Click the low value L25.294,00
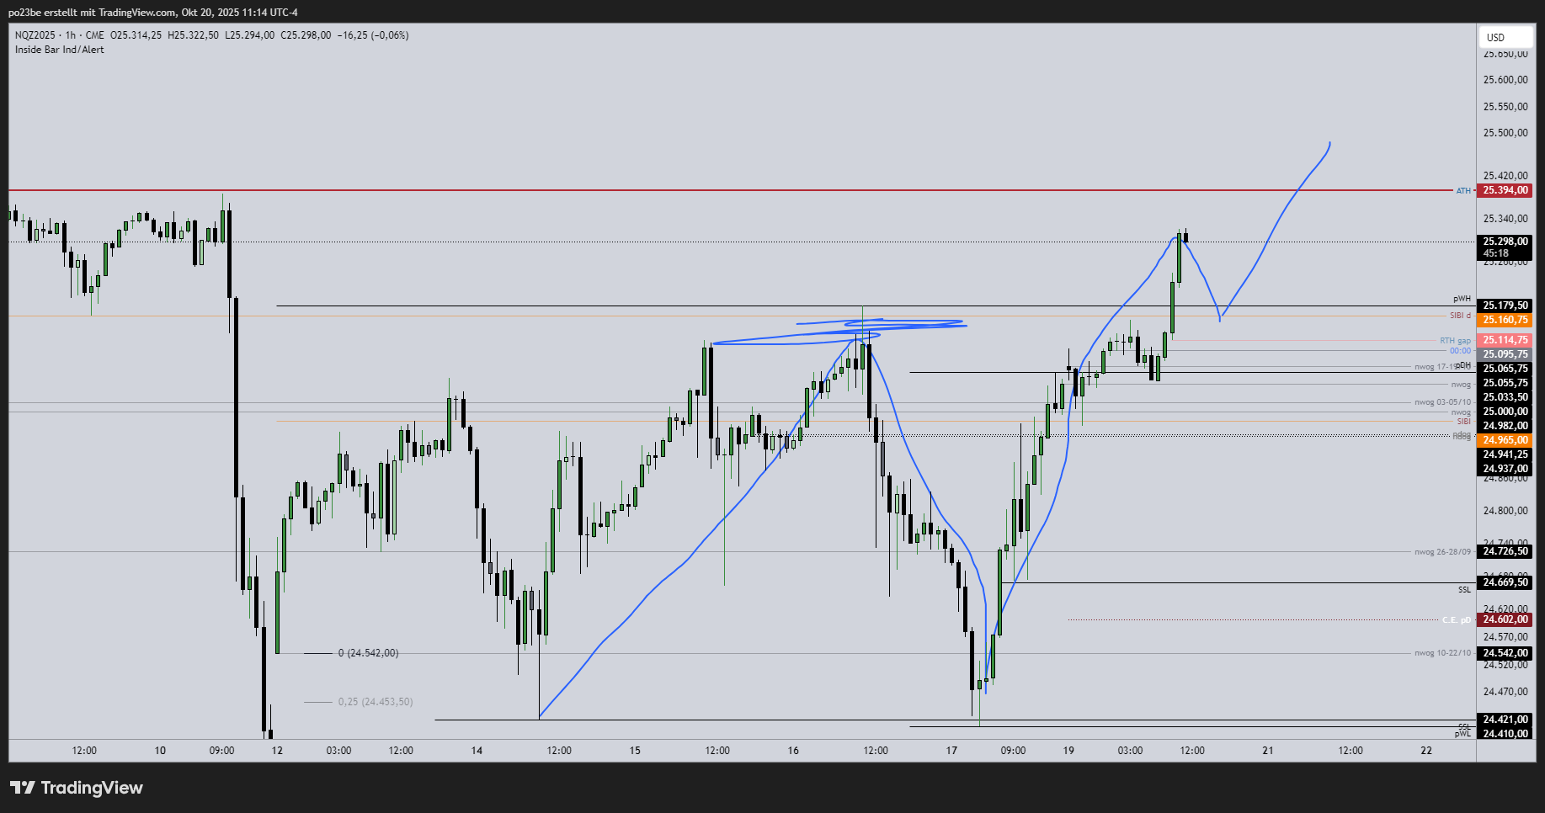Screen dimensions: 1545x813 (249, 35)
